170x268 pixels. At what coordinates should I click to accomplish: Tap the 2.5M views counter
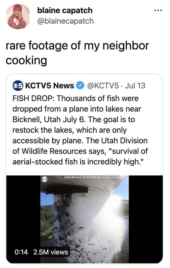tap(51, 252)
